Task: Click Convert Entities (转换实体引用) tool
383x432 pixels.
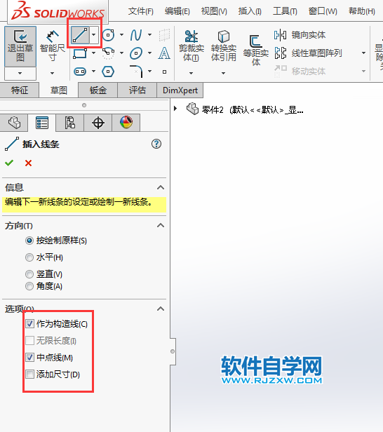Action: pos(224,46)
